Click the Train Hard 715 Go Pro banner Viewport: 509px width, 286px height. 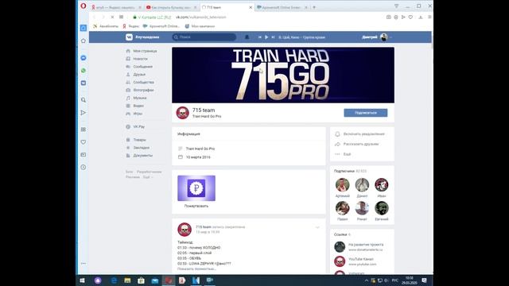click(x=283, y=75)
